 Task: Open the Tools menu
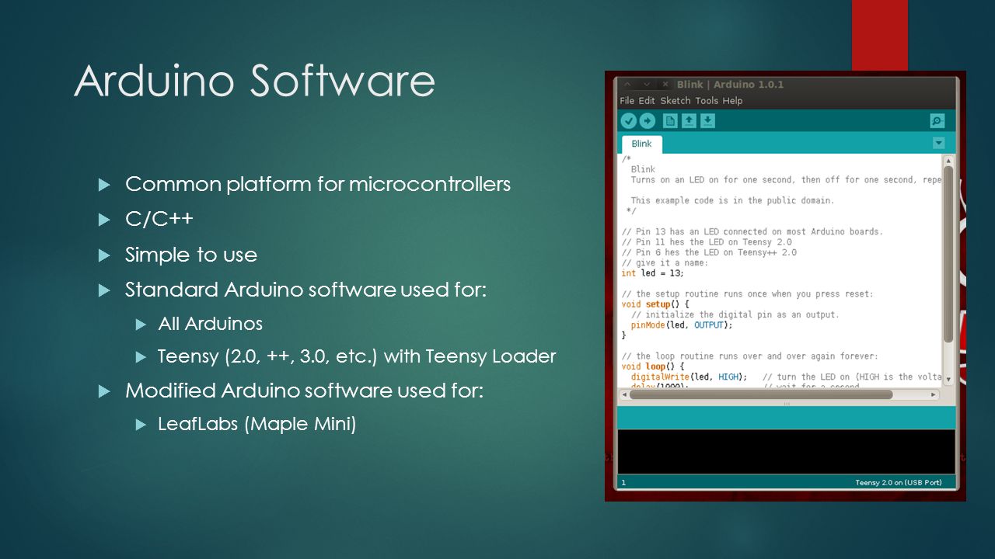point(707,101)
